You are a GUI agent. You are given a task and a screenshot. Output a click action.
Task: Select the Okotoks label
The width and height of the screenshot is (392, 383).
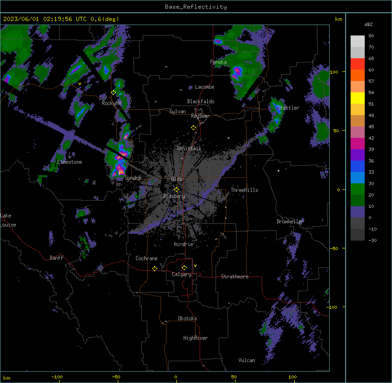(x=187, y=318)
